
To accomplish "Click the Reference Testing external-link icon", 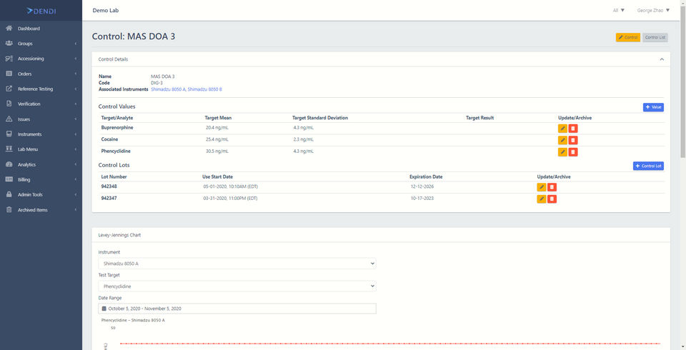I will [9, 89].
